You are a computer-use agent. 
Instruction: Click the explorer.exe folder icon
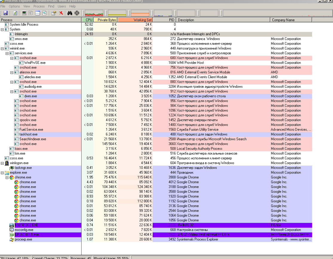7,172
